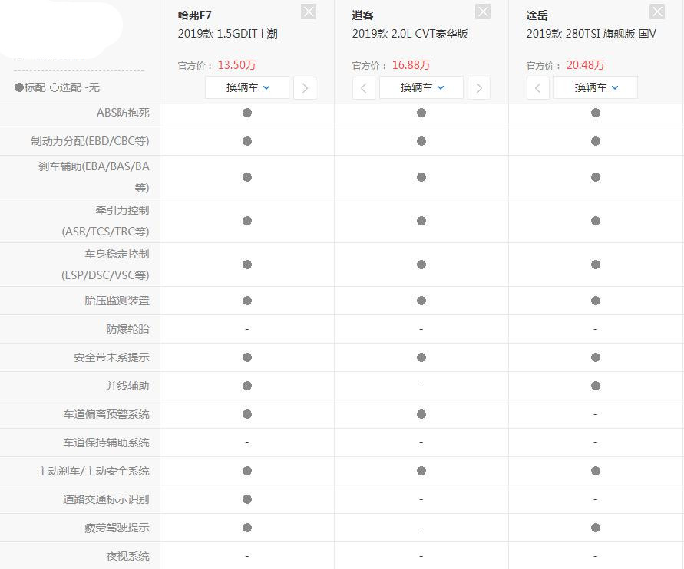Click the 16.88万 official price
The width and height of the screenshot is (684, 569).
point(411,65)
